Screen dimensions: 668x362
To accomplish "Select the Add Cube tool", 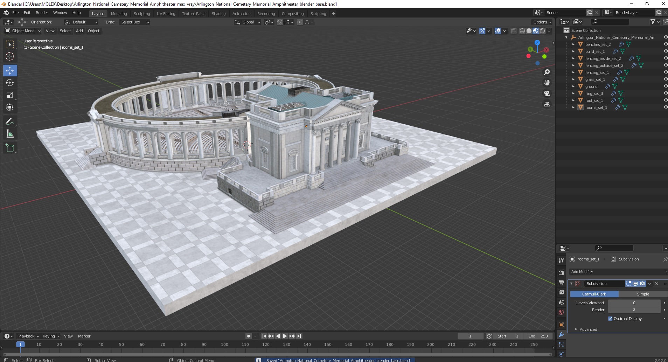I will click(10, 148).
